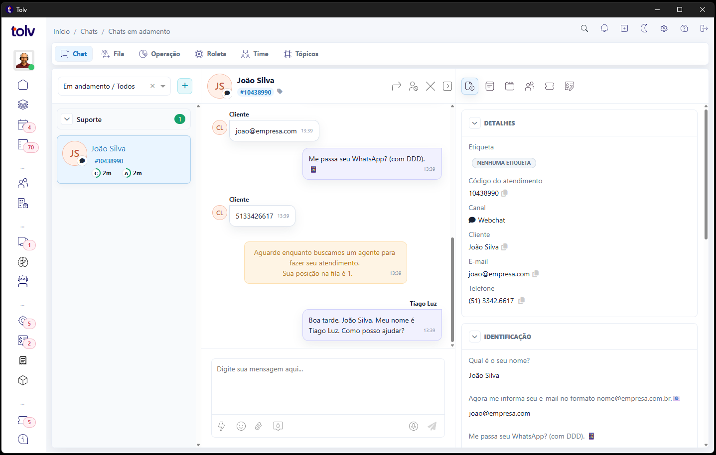Click the details panel scrollbar
716x455 pixels.
[x=706, y=174]
